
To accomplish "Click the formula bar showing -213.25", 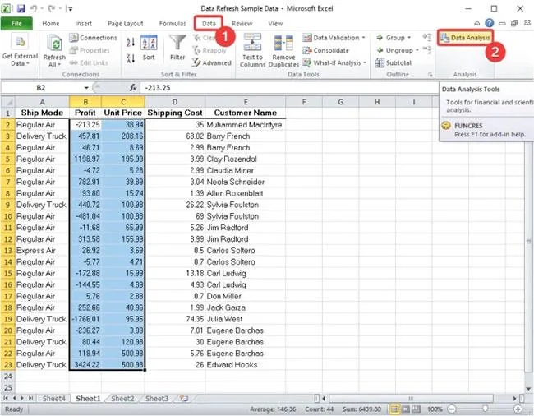I will (289, 88).
